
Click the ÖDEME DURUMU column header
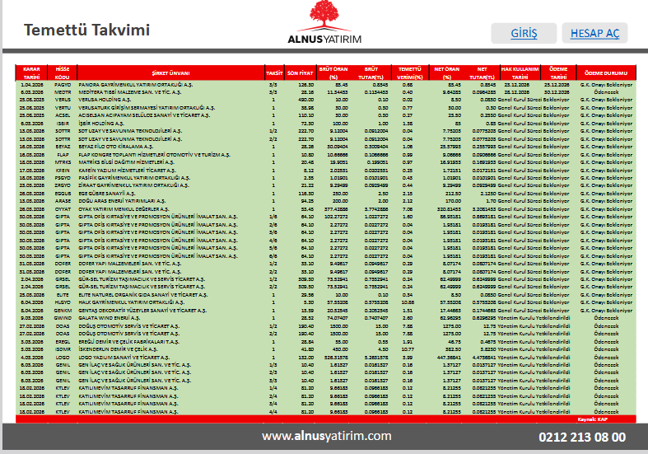point(607,73)
